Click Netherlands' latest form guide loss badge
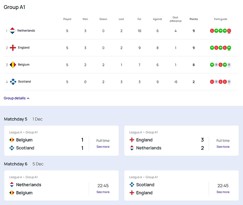This screenshot has width=243, height=205. (229, 31)
